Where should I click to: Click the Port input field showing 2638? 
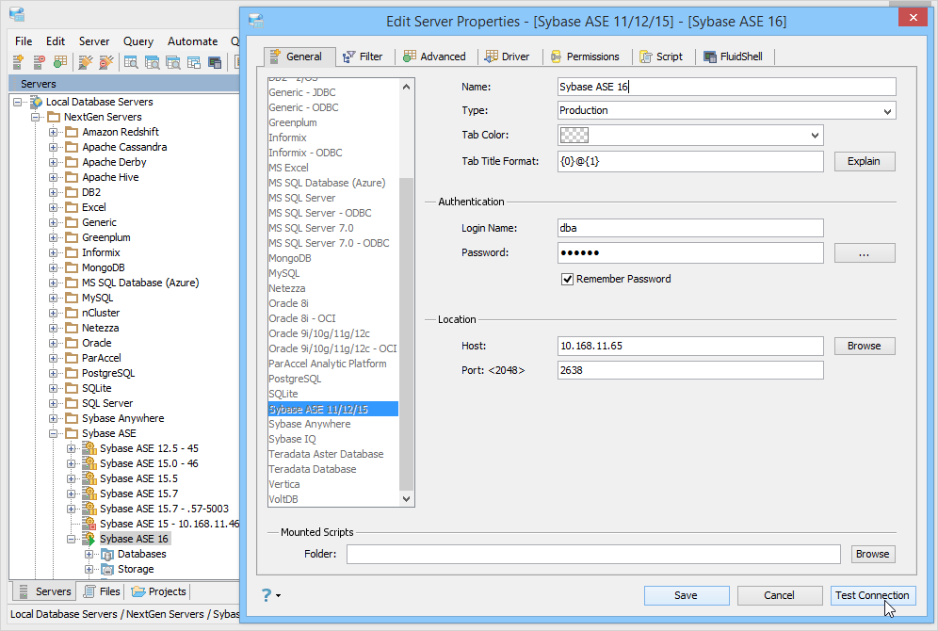(690, 370)
